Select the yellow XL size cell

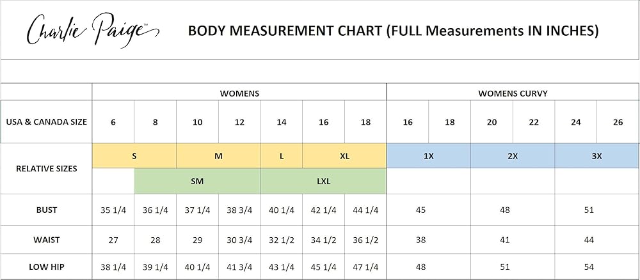pyautogui.click(x=344, y=156)
